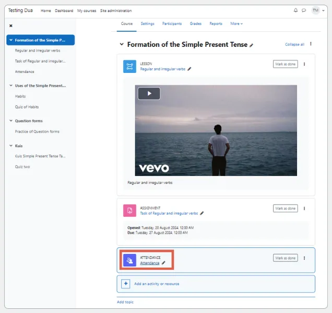Screen dimensions: 332x313
Task: Switch to the Grades tab
Action: (195, 23)
